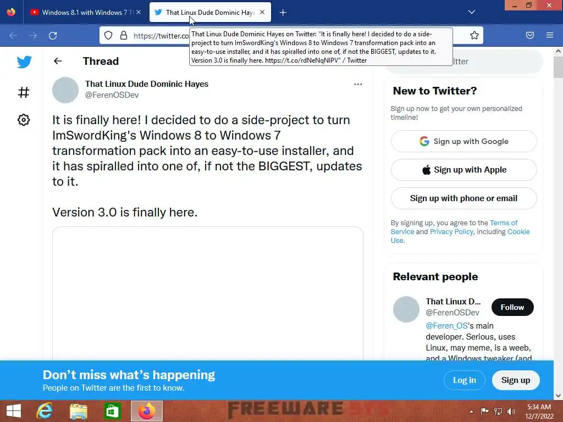Viewport: 563px width, 422px height.
Task: Click the Firefox taskbar button
Action: tap(146, 411)
